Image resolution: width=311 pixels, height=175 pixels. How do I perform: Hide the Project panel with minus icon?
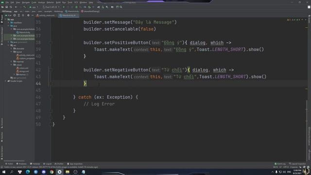[33, 15]
